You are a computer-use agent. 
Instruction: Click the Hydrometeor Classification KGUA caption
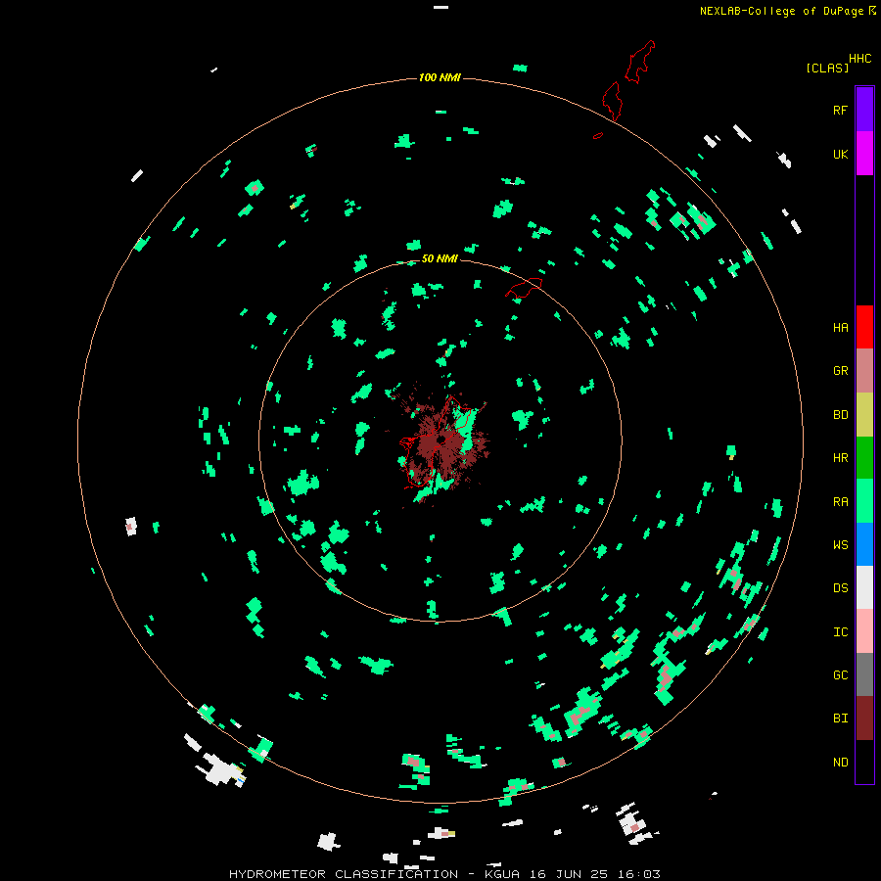444,874
